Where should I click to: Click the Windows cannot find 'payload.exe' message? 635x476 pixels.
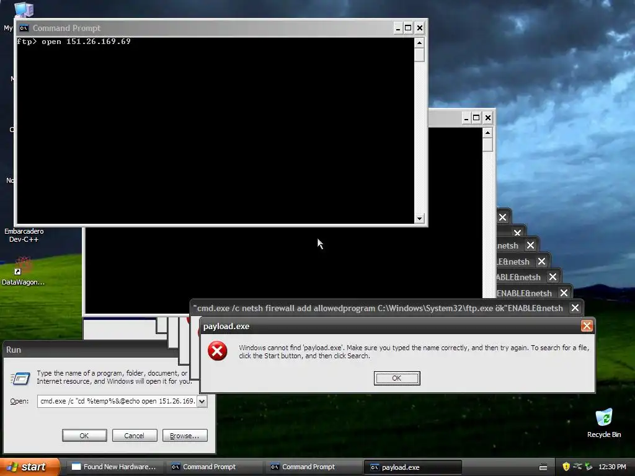tap(414, 351)
